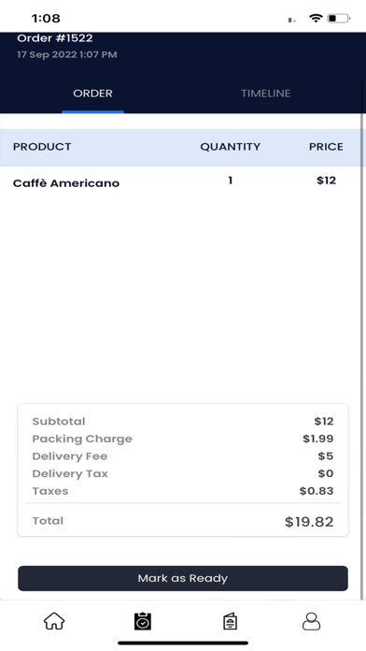Image resolution: width=366 pixels, height=651 pixels.
Task: Open the profile person icon
Action: pos(311,621)
